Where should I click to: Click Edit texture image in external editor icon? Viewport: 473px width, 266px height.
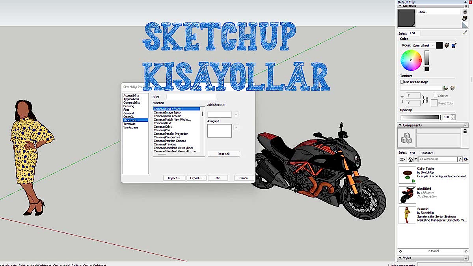(x=453, y=88)
